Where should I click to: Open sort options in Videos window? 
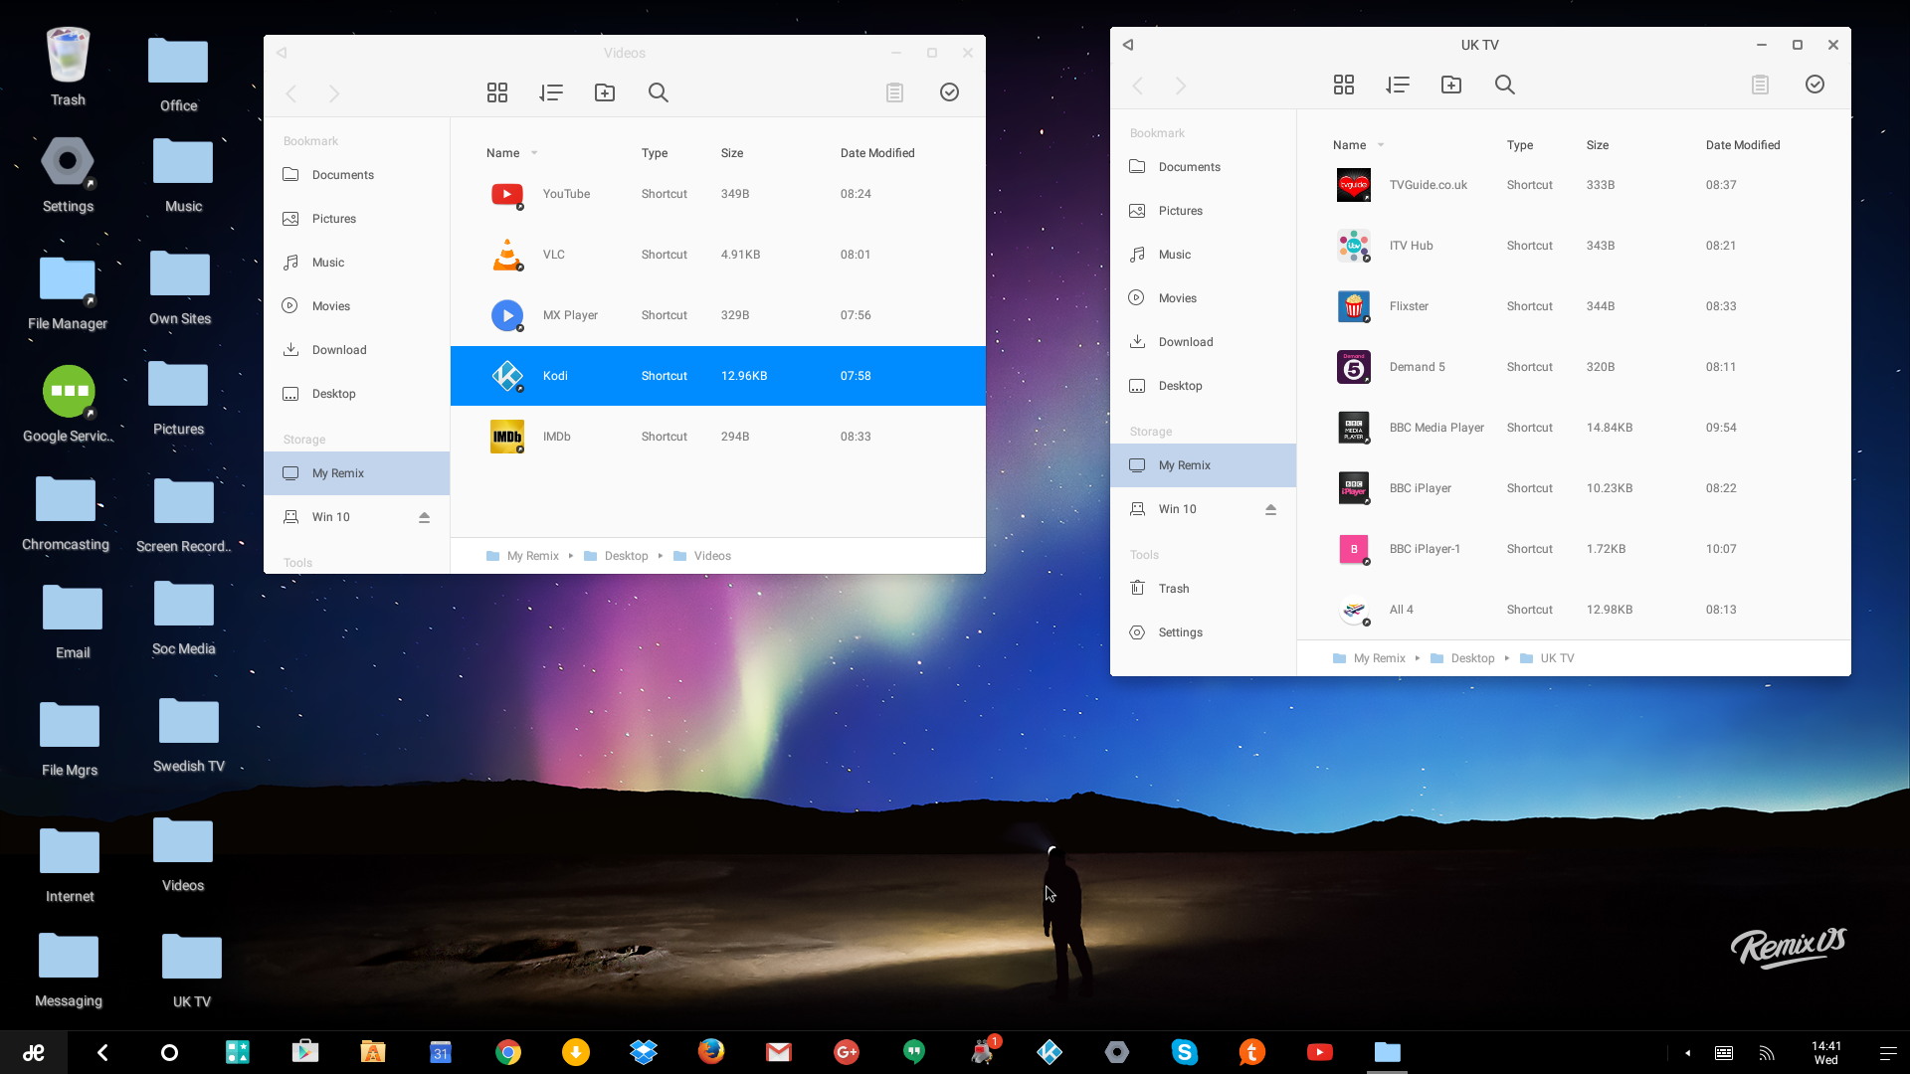pyautogui.click(x=551, y=92)
